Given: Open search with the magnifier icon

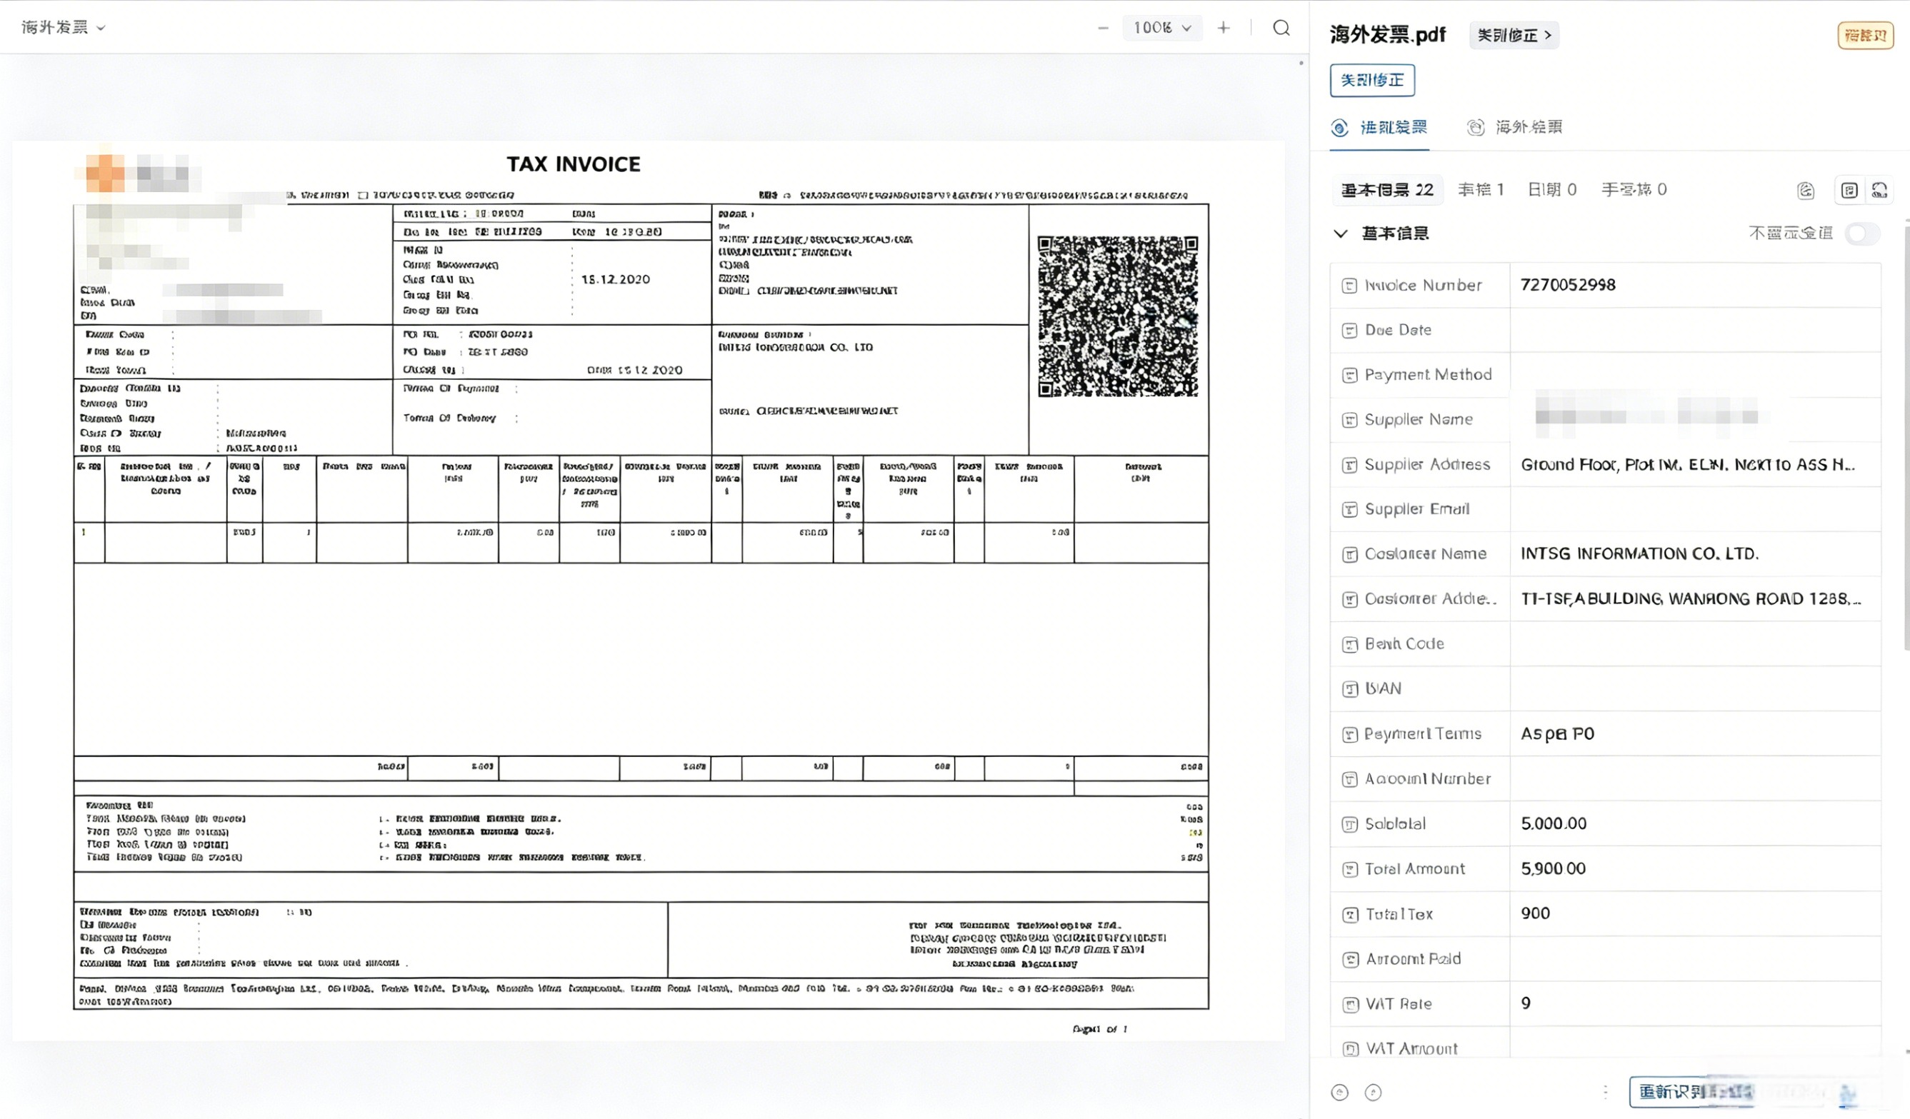Looking at the screenshot, I should point(1281,28).
